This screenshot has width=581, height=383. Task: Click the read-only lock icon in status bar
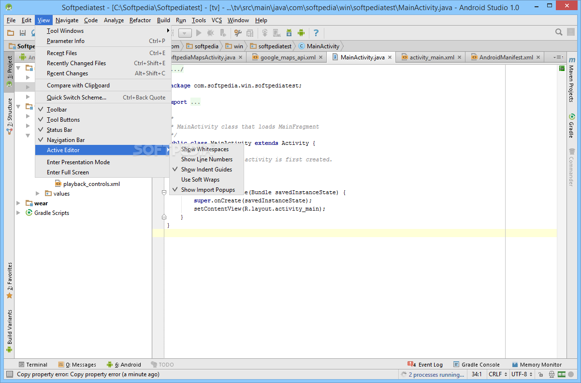[540, 375]
